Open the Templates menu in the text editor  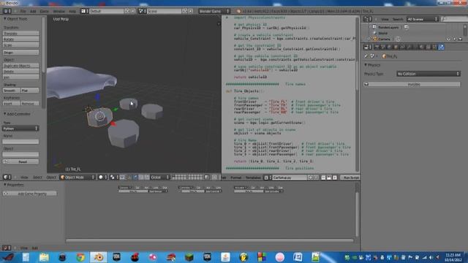point(253,178)
